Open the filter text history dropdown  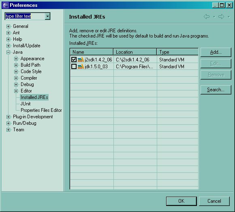(x=47, y=16)
